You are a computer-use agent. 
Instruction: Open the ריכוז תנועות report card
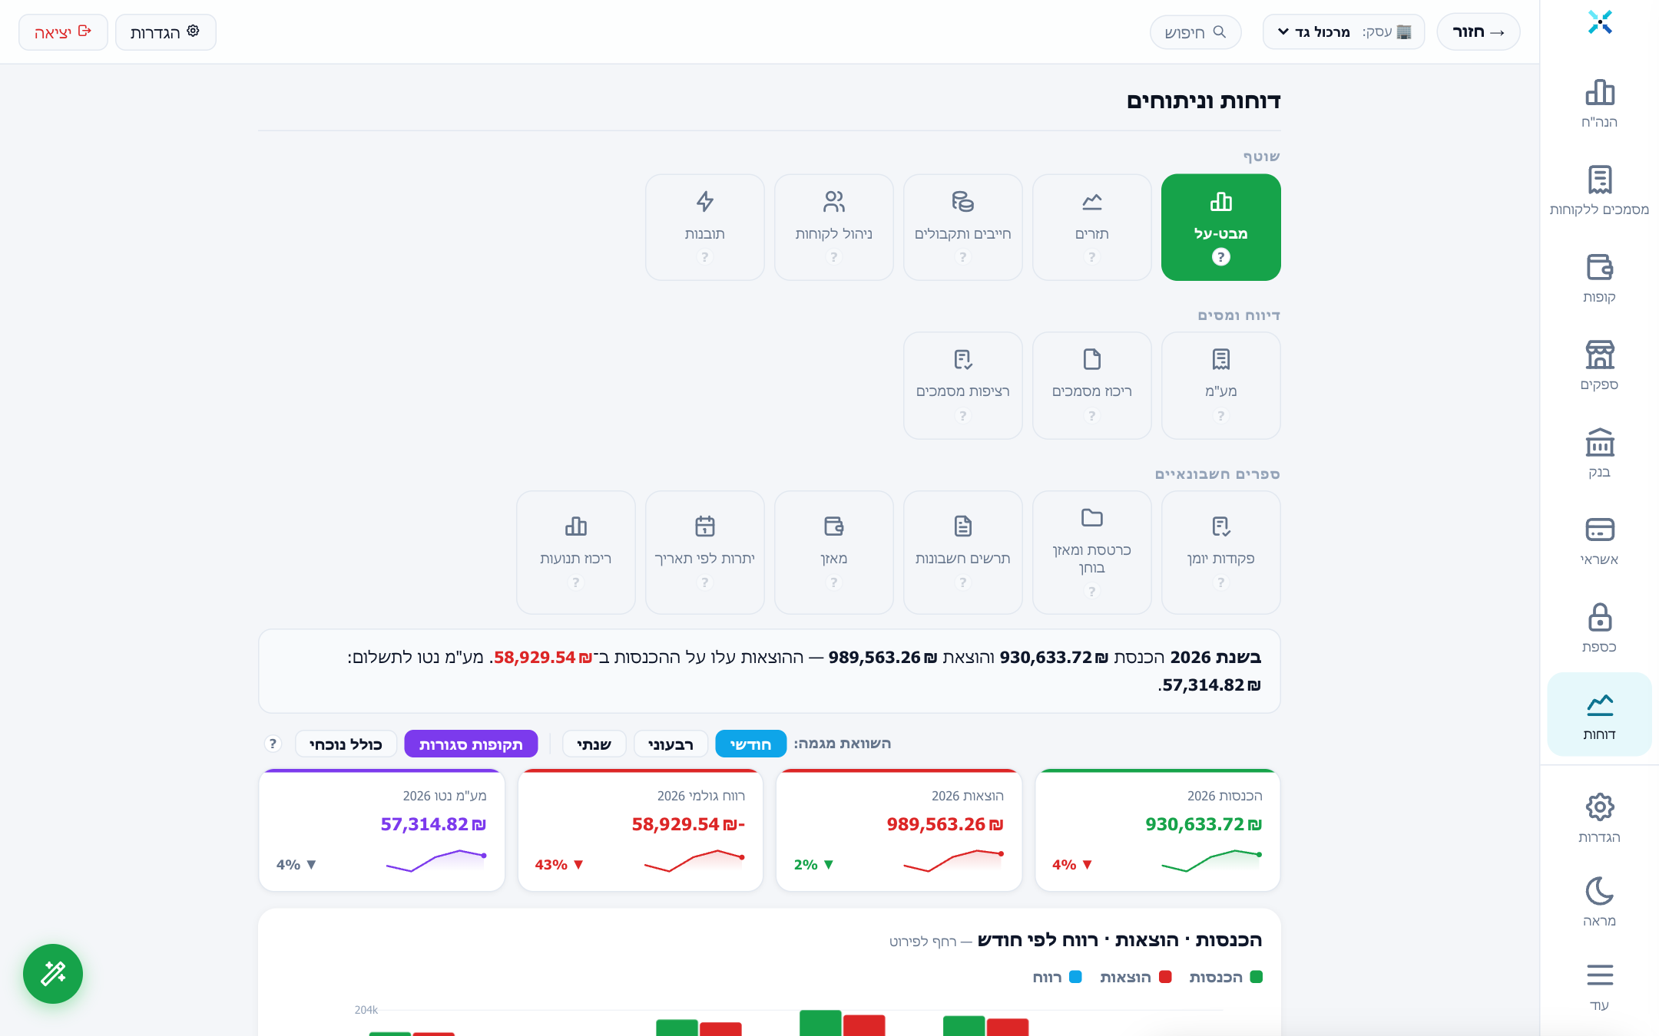(x=575, y=553)
